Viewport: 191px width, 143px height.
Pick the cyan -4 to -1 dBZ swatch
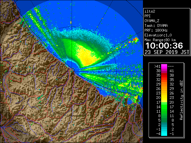164,133
